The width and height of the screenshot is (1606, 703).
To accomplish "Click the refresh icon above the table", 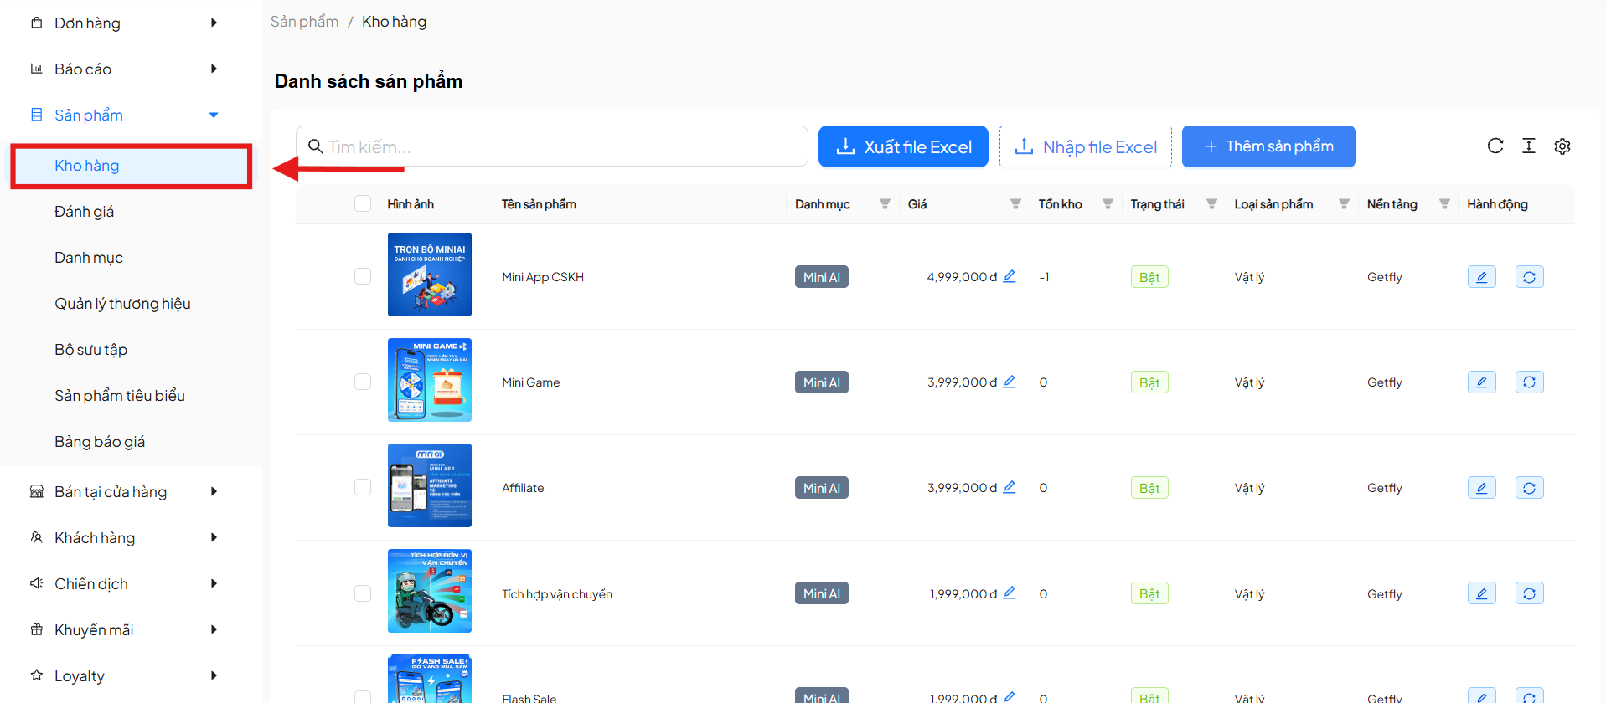I will 1495,146.
